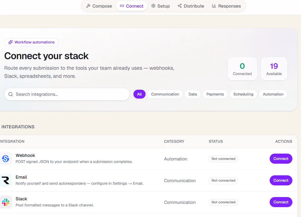Click the 19 Available stat card

click(x=274, y=69)
